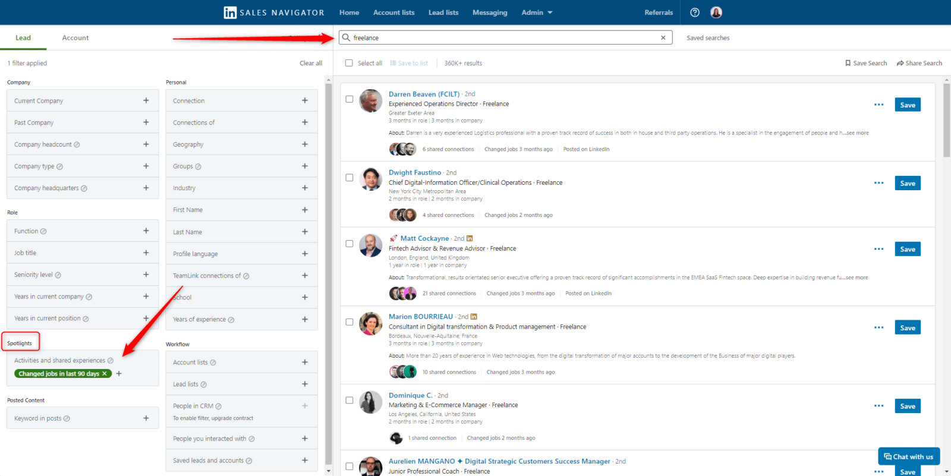The width and height of the screenshot is (951, 476).
Task: Click the filter panel vertical scrollbar
Action: (x=329, y=273)
